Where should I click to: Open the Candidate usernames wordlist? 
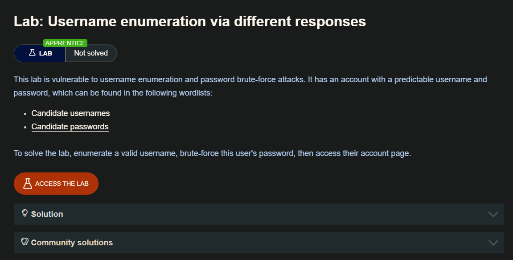[70, 113]
